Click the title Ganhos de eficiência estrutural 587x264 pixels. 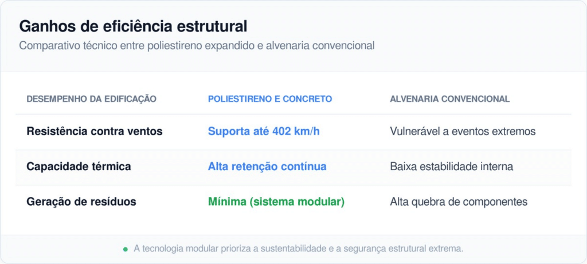[x=134, y=26]
